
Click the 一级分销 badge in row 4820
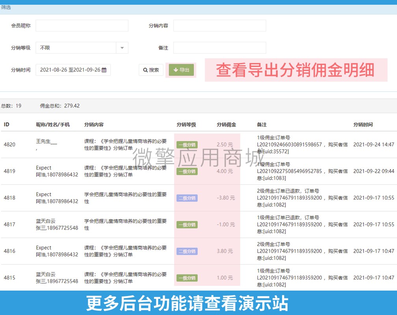click(187, 145)
